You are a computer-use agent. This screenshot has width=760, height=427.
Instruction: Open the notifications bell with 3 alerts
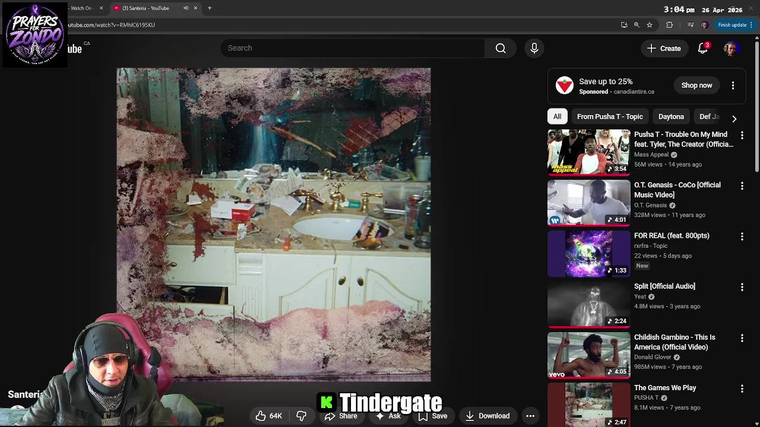click(x=703, y=49)
